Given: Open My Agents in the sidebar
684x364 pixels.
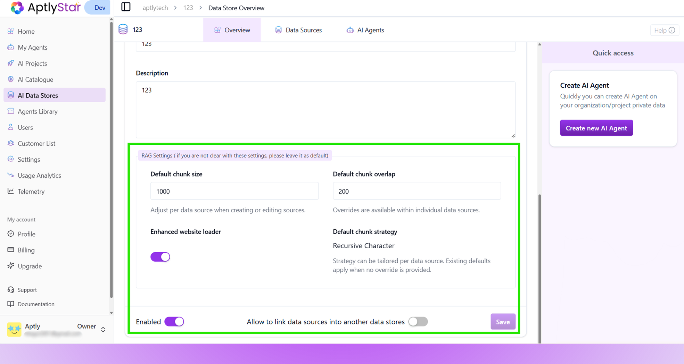Looking at the screenshot, I should click(32, 47).
